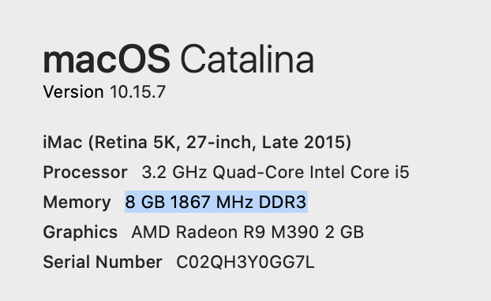The height and width of the screenshot is (301, 491).
Task: Click the 3.2 GHz processor speed
Action: pos(174,173)
